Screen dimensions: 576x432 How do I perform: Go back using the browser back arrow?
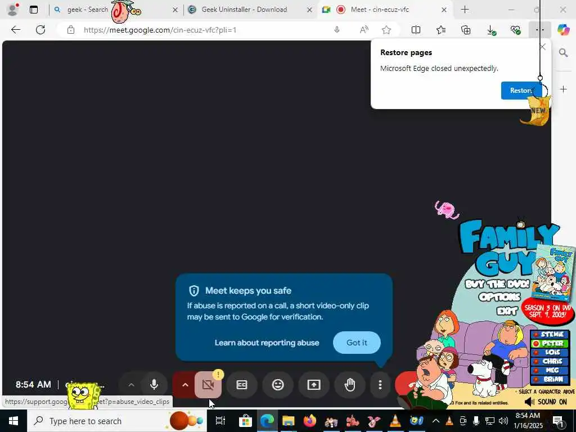16,30
